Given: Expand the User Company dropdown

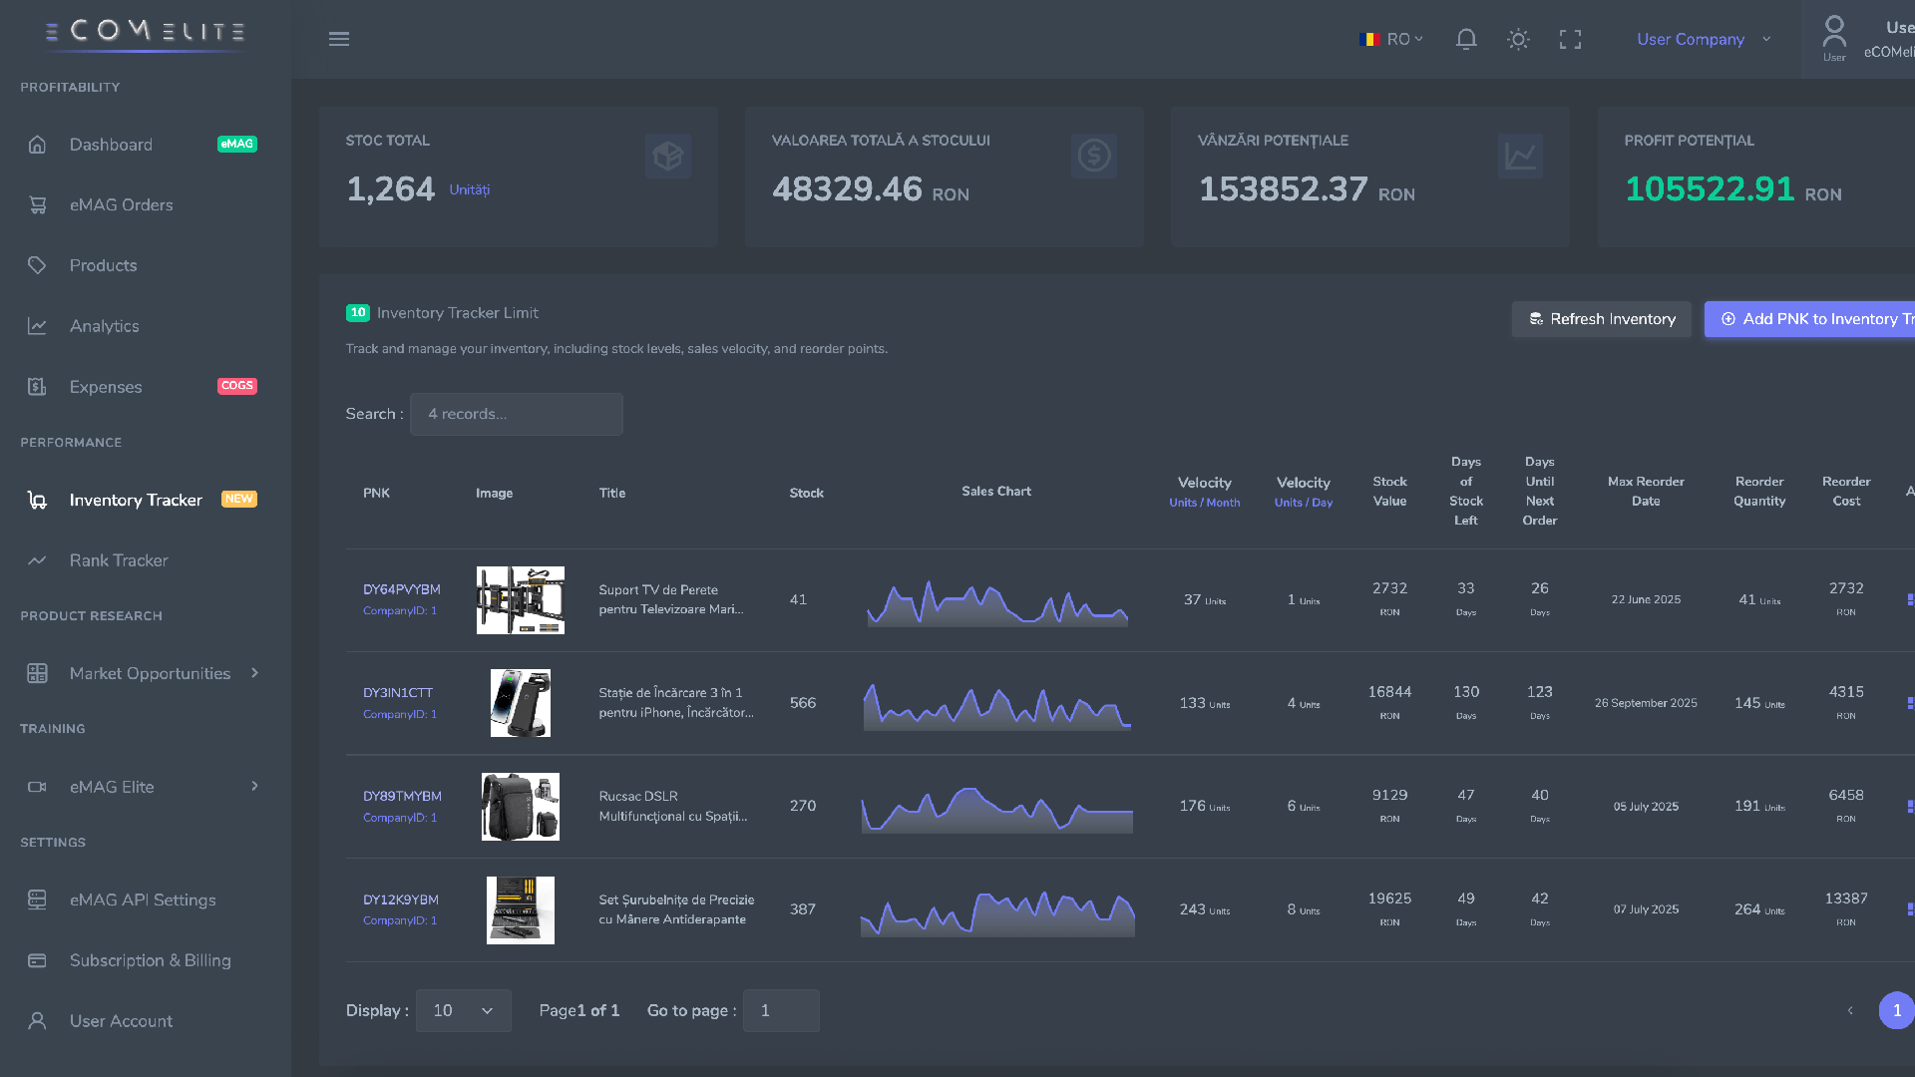Looking at the screenshot, I should [1704, 39].
